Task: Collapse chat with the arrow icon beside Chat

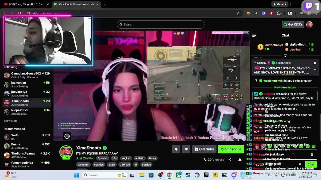Action: (254, 35)
